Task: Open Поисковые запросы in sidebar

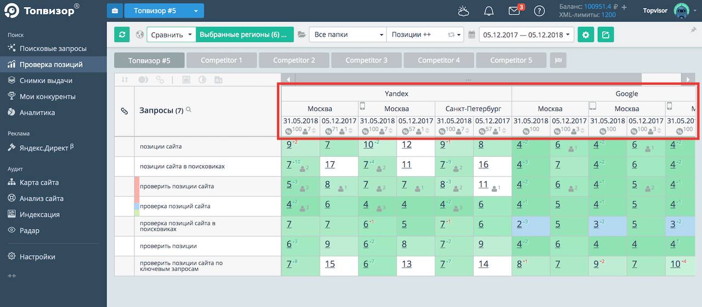Action: (53, 48)
